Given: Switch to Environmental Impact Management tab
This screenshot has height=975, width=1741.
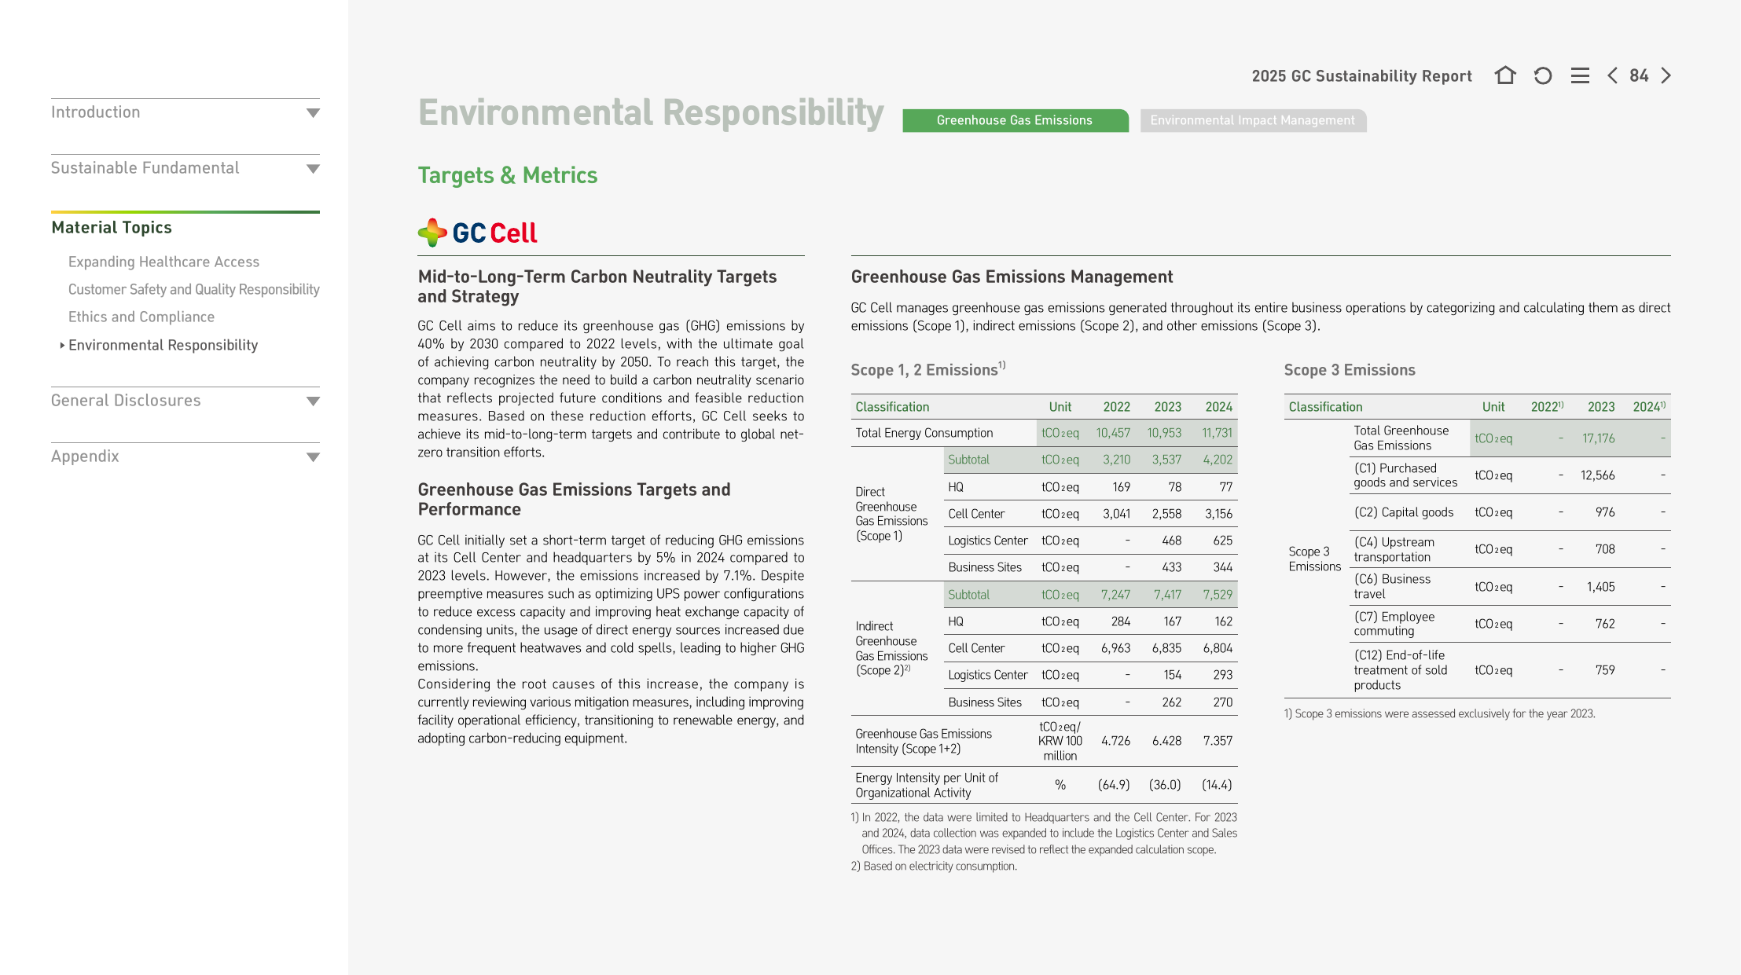Looking at the screenshot, I should [1253, 120].
